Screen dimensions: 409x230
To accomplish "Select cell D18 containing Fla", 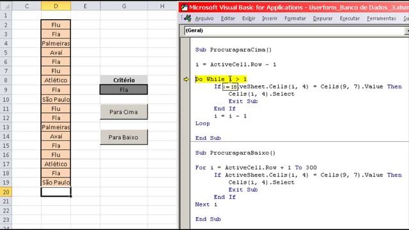I will (56, 173).
